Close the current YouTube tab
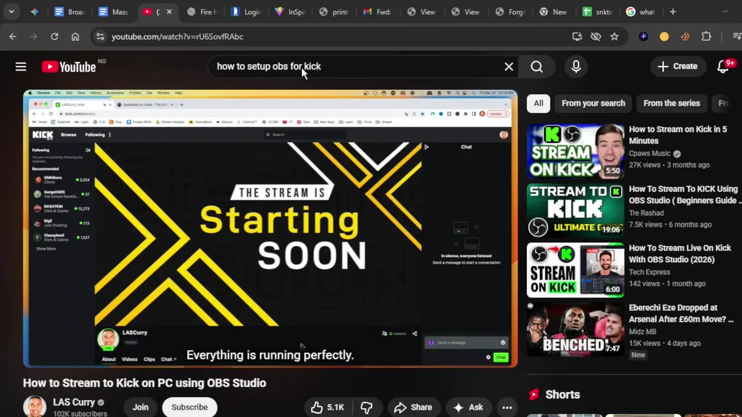 169,12
